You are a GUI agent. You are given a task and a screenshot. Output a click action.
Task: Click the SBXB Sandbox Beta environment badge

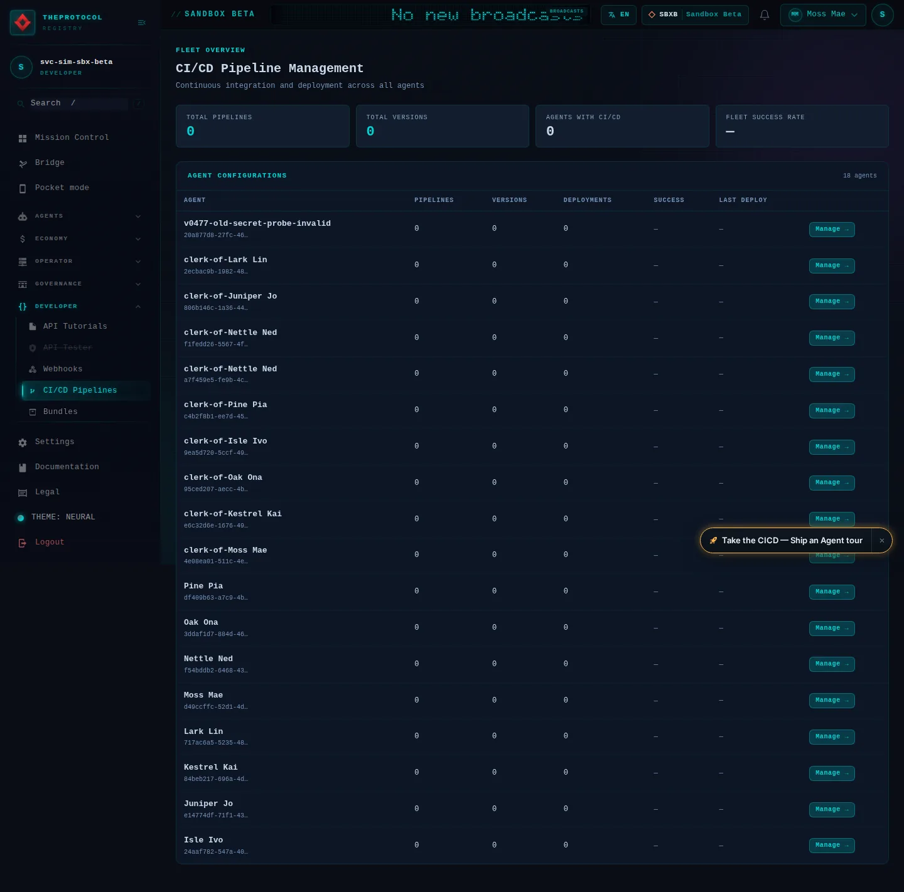coord(695,14)
